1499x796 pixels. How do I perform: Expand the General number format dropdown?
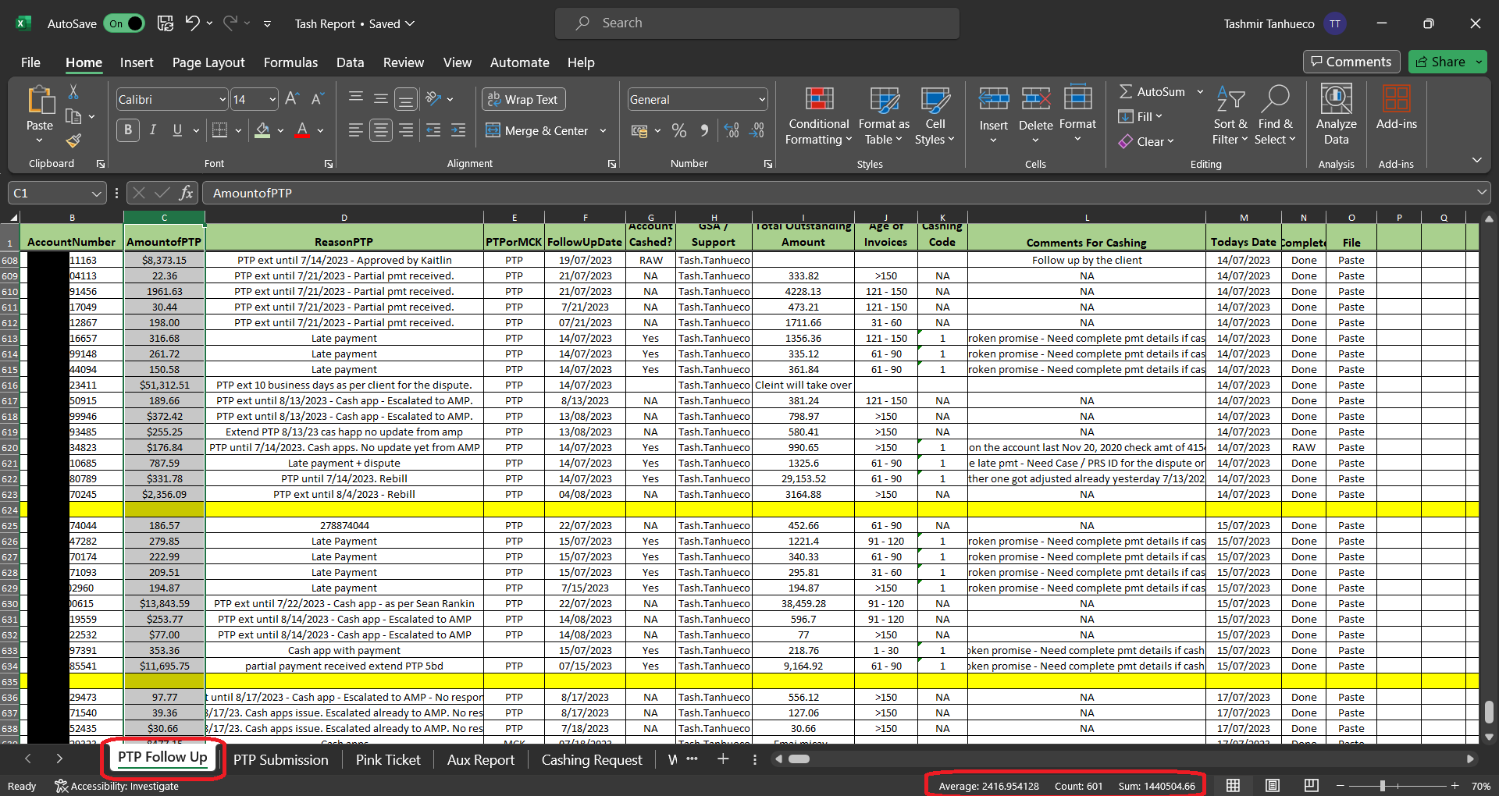coord(761,100)
